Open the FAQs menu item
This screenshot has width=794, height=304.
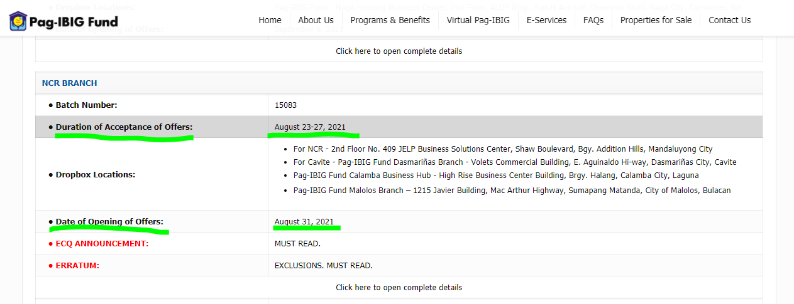[593, 20]
